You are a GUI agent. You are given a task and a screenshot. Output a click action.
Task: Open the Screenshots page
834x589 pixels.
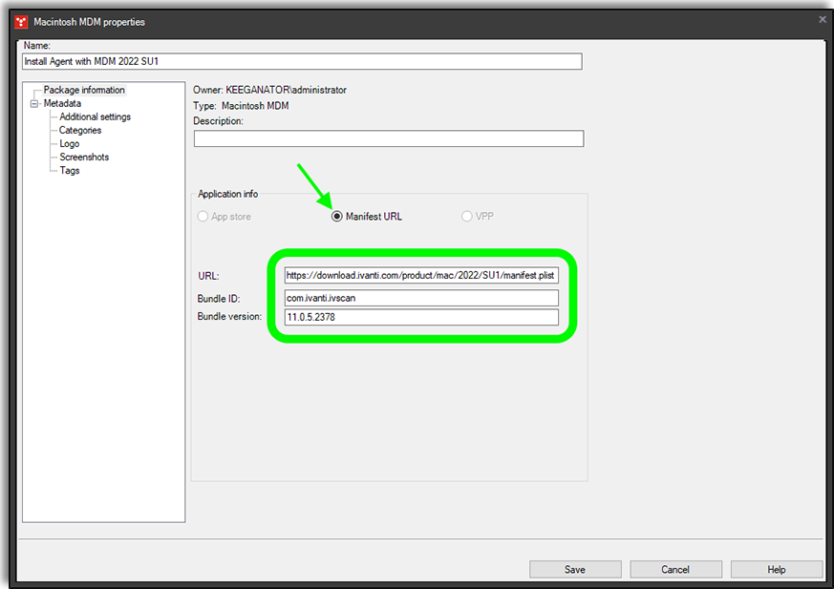point(83,157)
